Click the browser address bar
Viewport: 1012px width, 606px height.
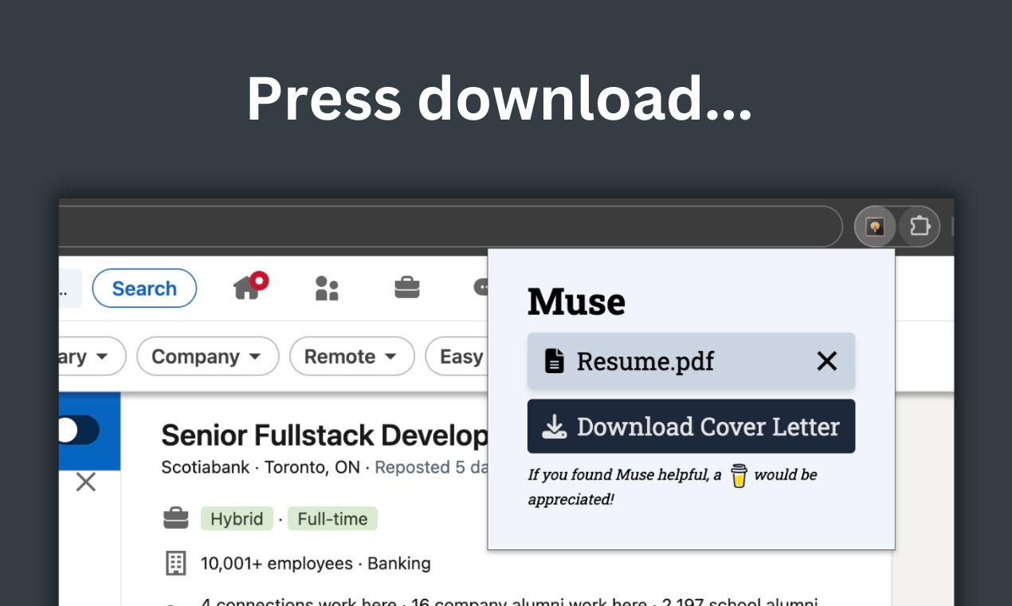click(450, 227)
